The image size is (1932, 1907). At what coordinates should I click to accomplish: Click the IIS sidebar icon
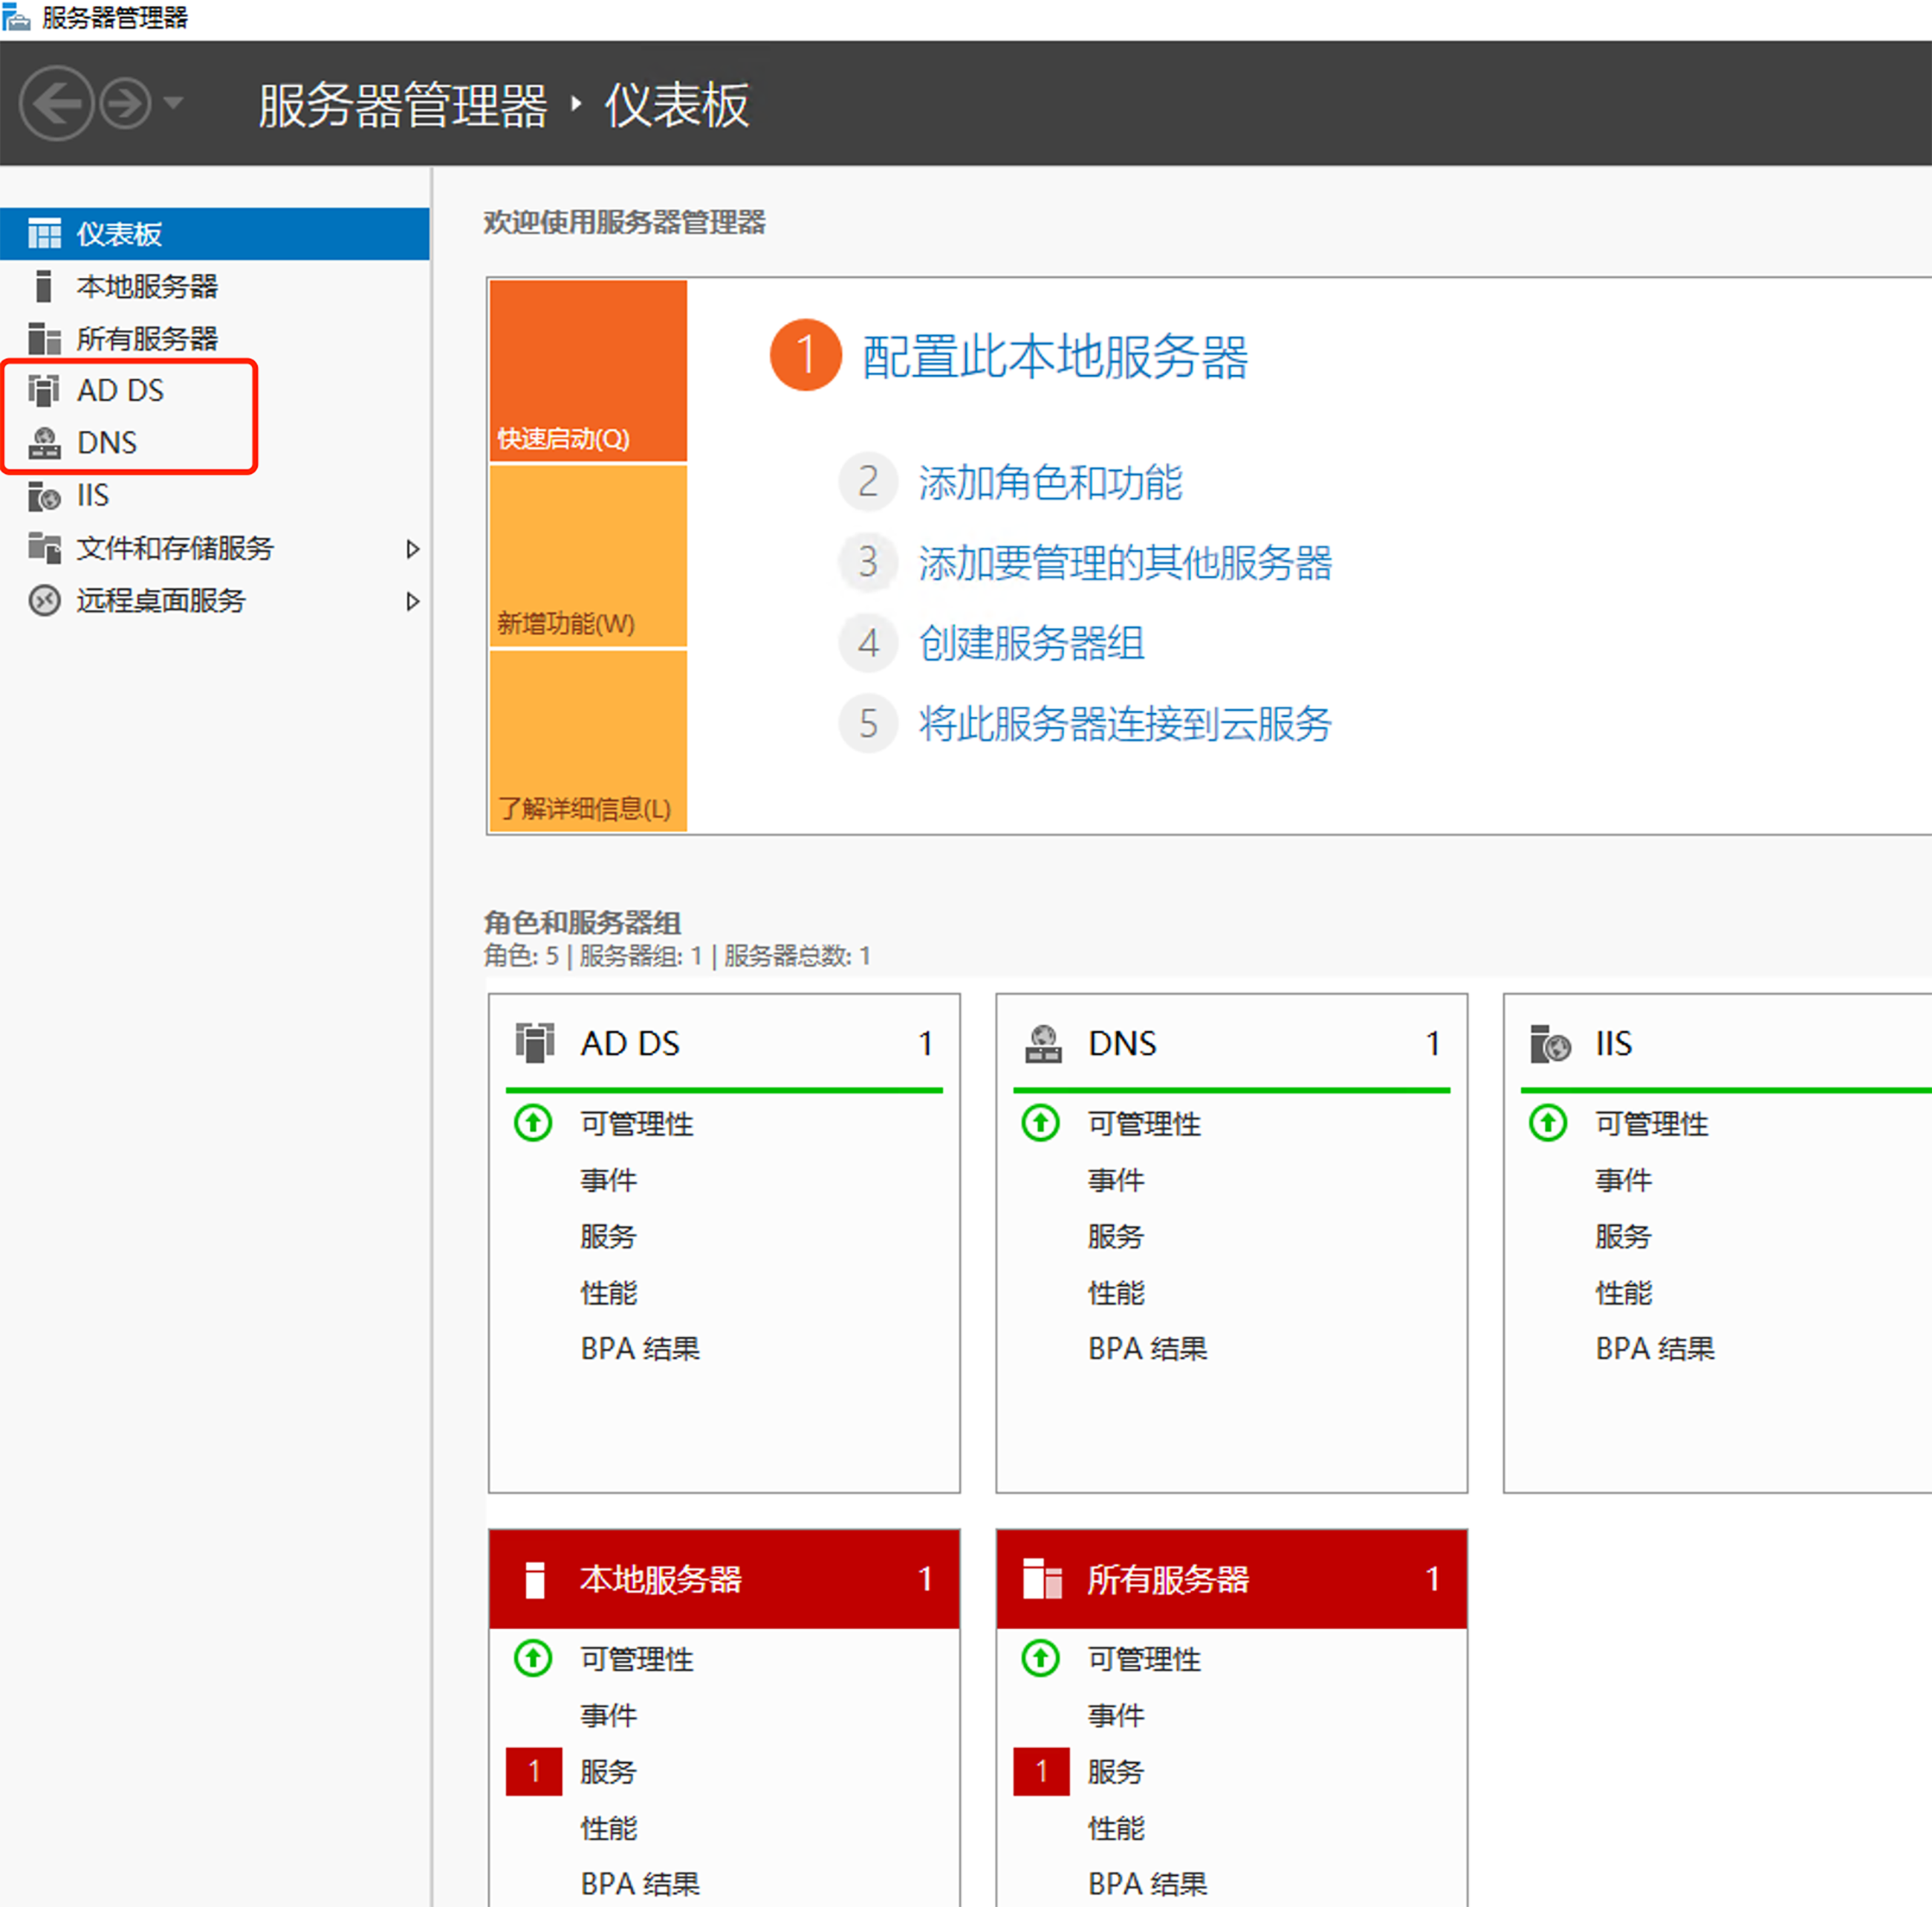click(44, 496)
